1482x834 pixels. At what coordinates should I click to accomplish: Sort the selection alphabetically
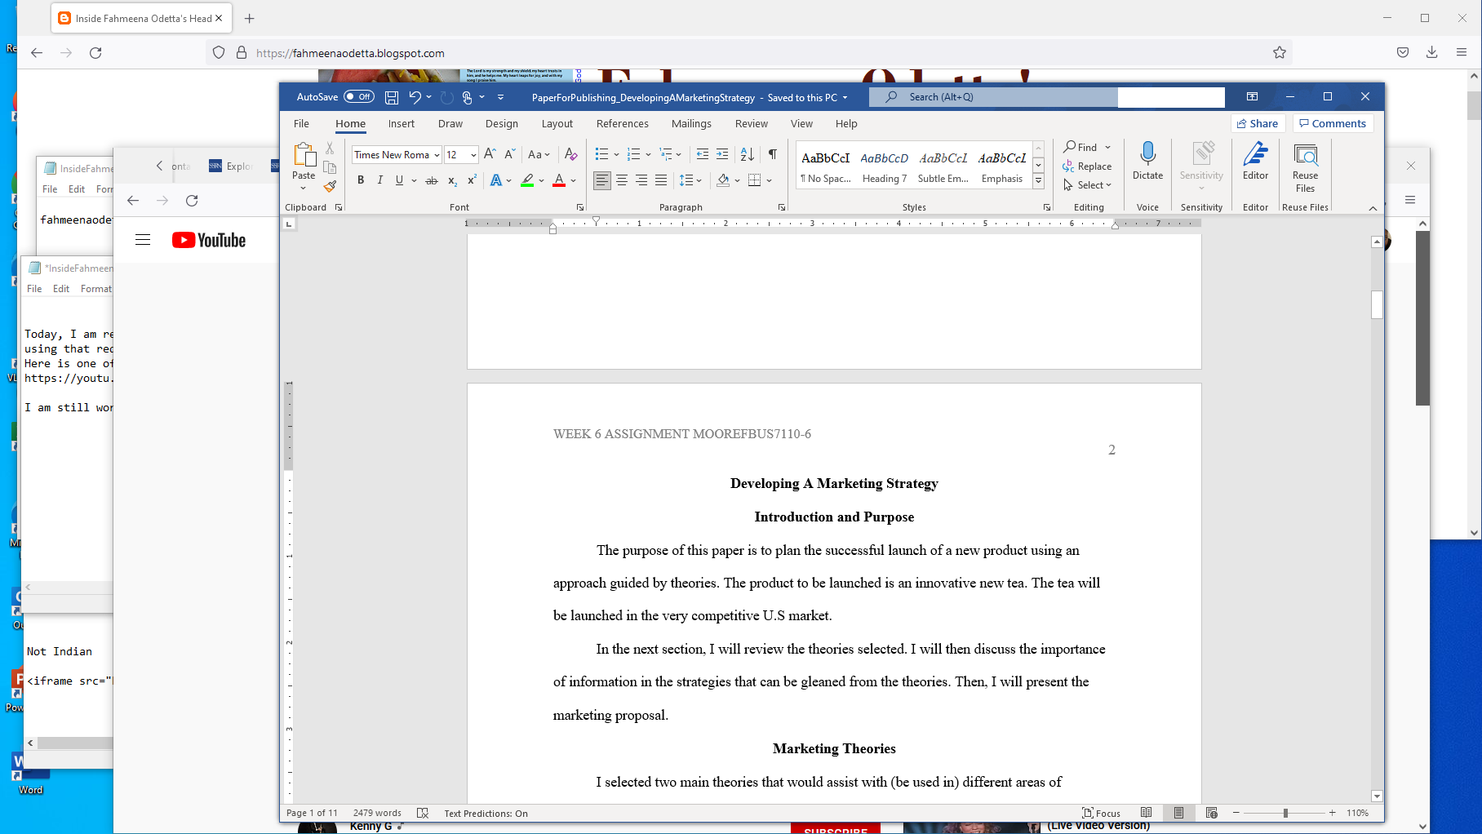(x=747, y=154)
